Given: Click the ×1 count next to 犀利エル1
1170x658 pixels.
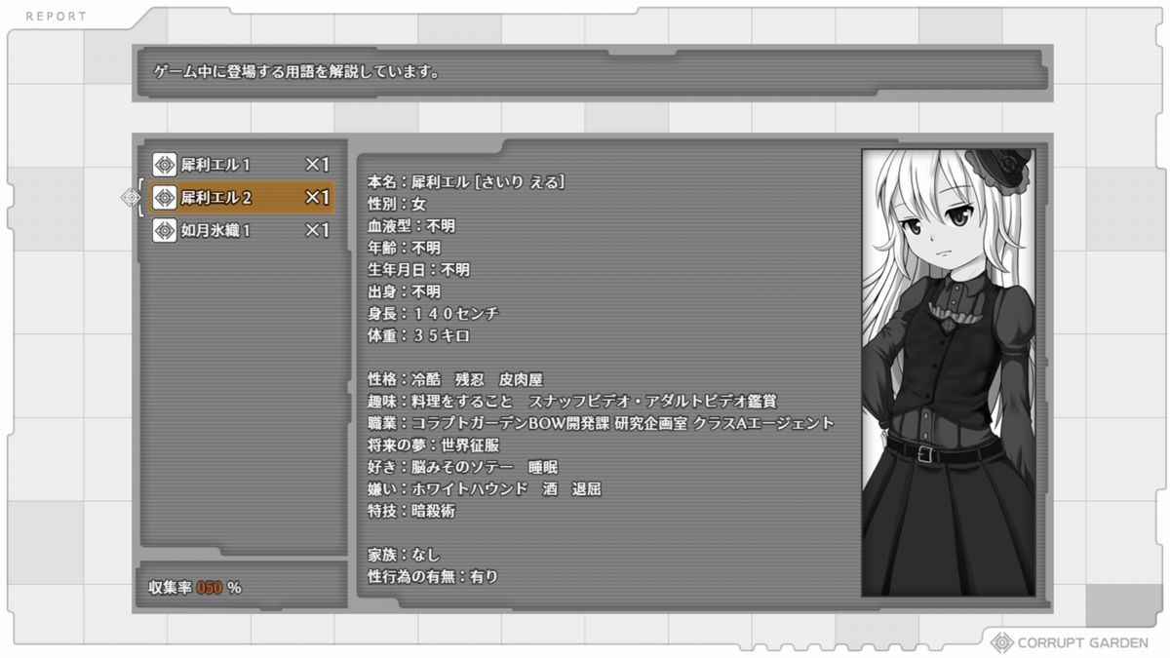Looking at the screenshot, I should tap(318, 164).
